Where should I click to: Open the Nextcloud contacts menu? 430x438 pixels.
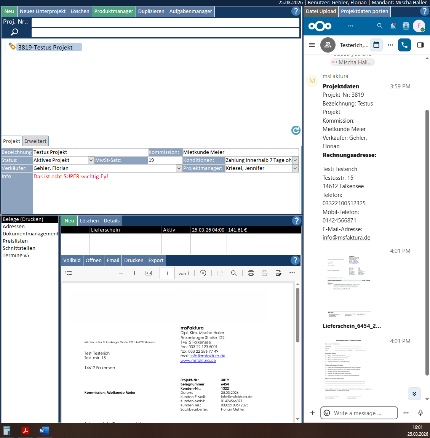pos(406,26)
